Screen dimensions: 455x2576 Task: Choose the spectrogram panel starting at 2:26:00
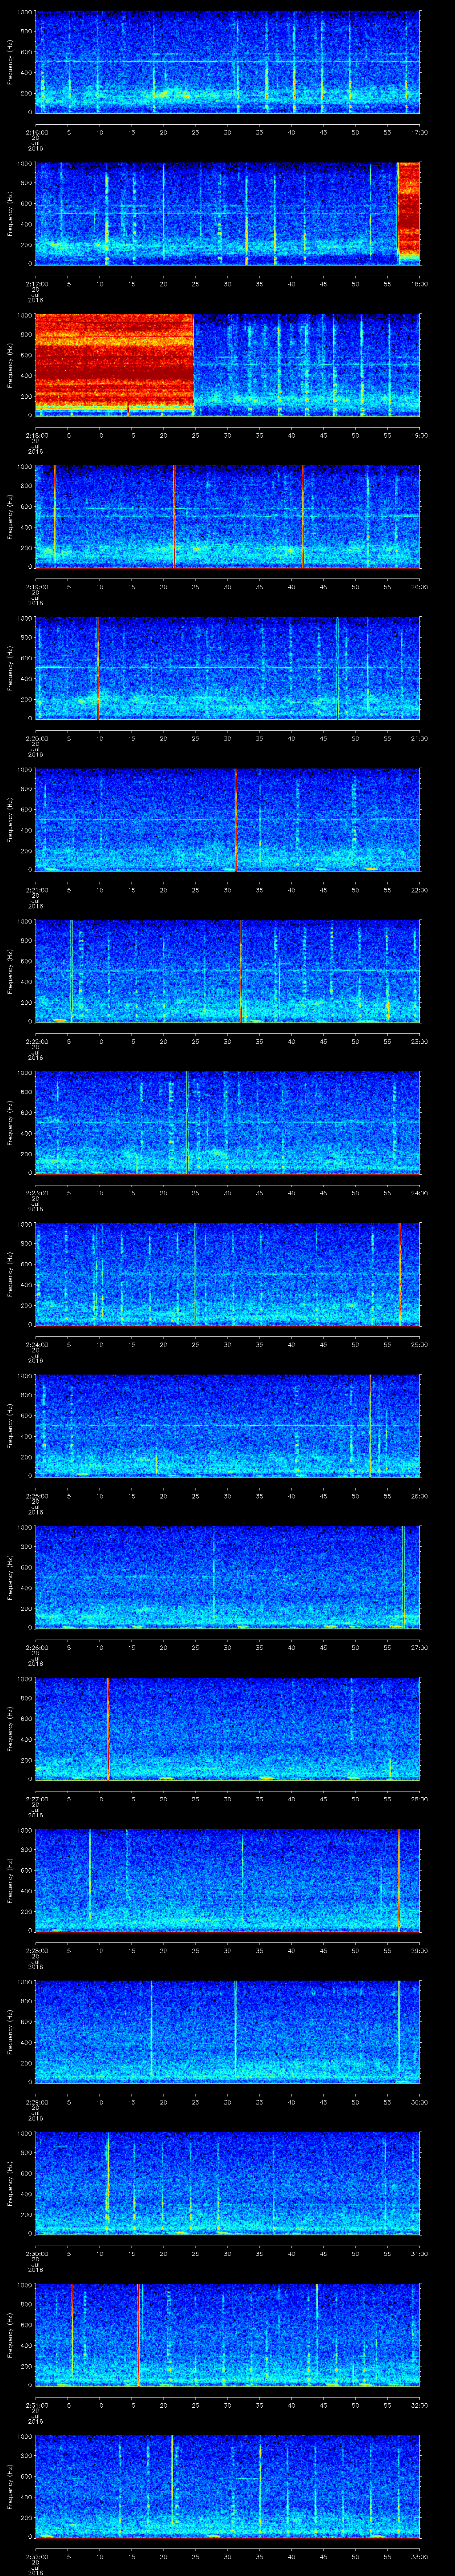227,1578
